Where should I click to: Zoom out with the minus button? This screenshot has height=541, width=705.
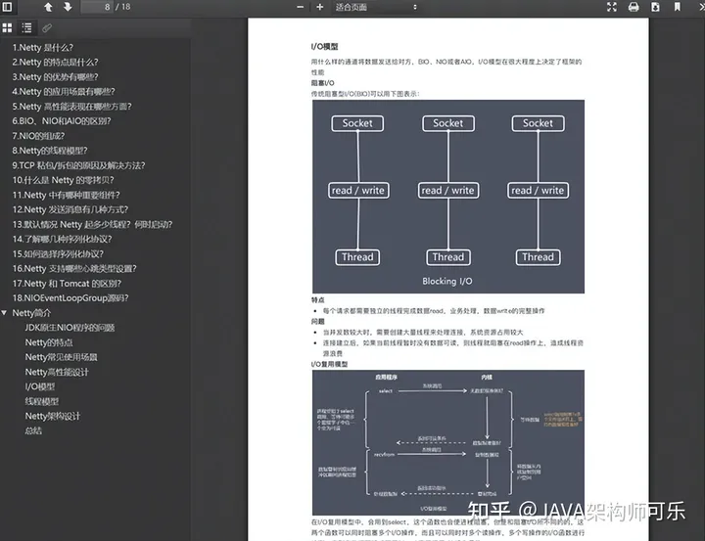click(x=301, y=7)
